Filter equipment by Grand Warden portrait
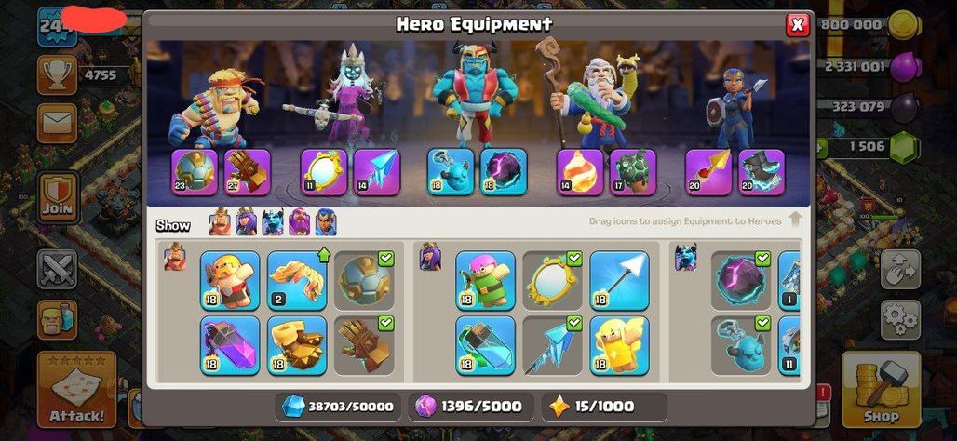Image resolution: width=957 pixels, height=441 pixels. (299, 222)
